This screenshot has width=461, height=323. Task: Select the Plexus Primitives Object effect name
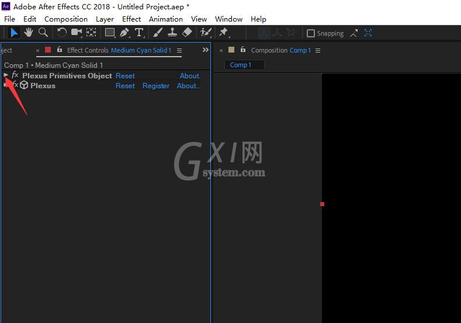[67, 76]
